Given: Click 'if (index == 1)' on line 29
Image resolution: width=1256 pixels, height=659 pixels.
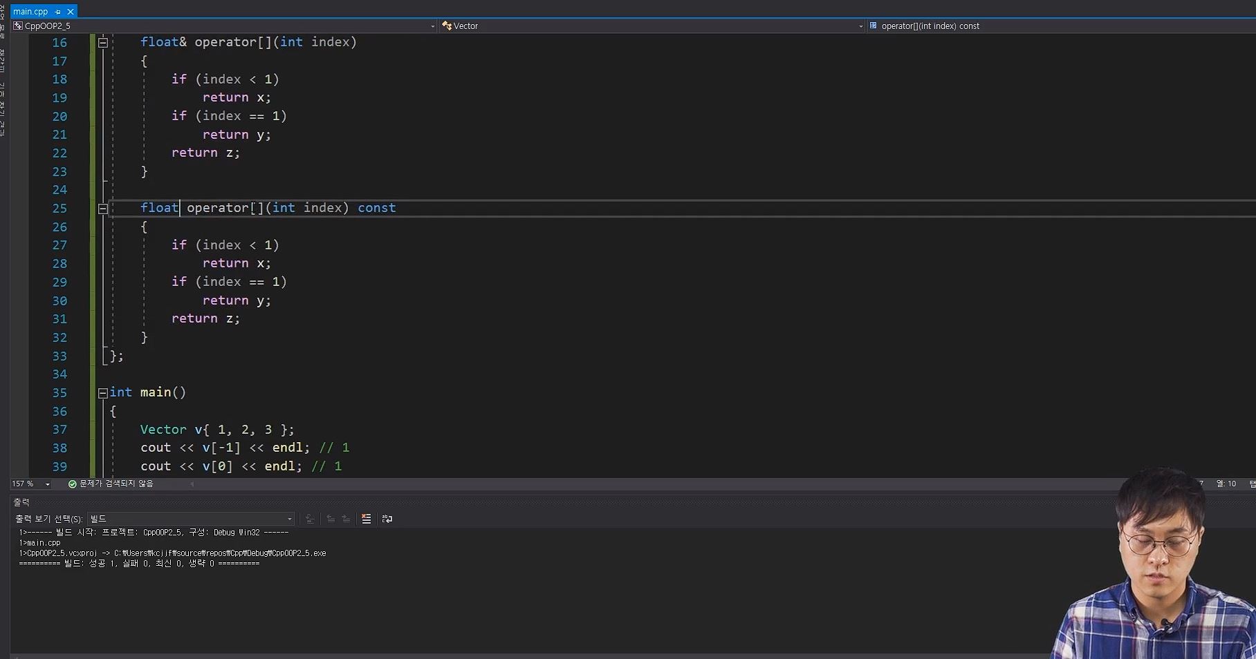Looking at the screenshot, I should pyautogui.click(x=229, y=282).
